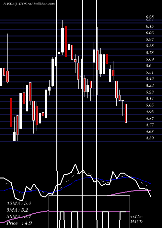The height and width of the screenshot is (228, 162).
Task: Click the lowest white candle near 4.59
Action: tap(15, 136)
